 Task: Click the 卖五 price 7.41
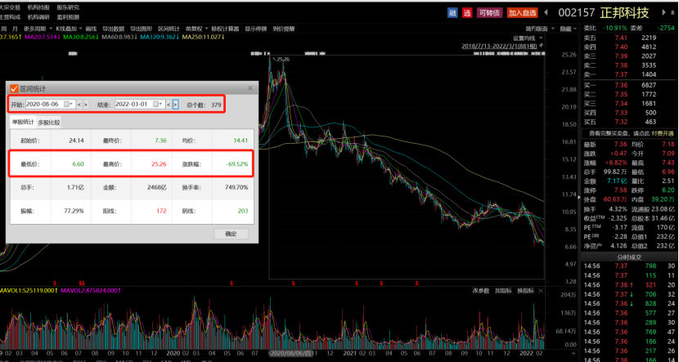tap(621, 38)
